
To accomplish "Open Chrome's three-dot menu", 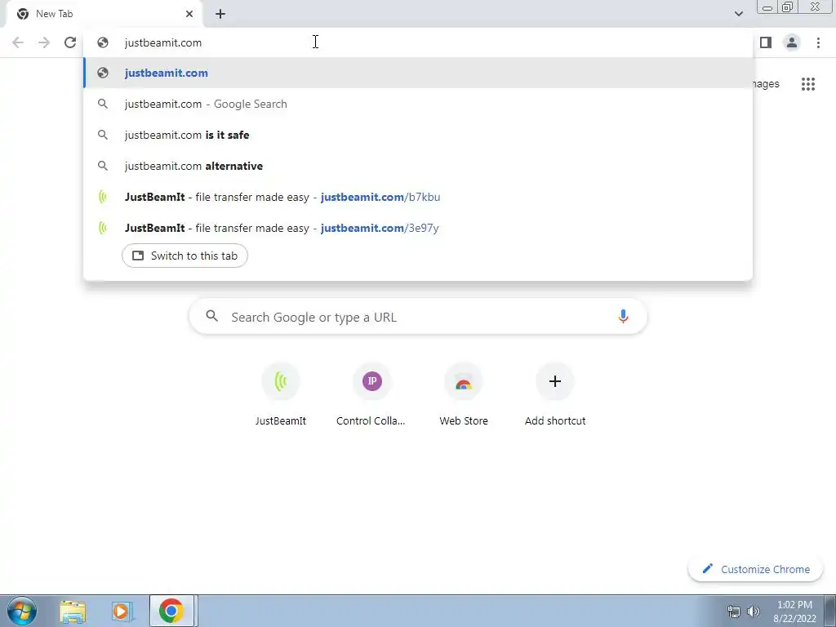I will click(x=818, y=42).
